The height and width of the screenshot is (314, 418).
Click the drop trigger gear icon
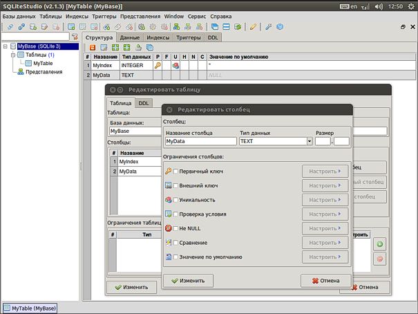(164, 27)
